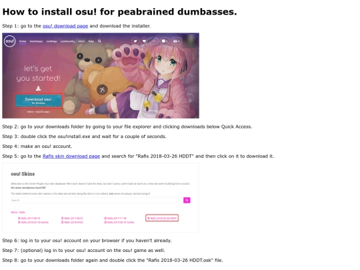
Task: Open the "osu! download page" link
Action: [x=65, y=26]
